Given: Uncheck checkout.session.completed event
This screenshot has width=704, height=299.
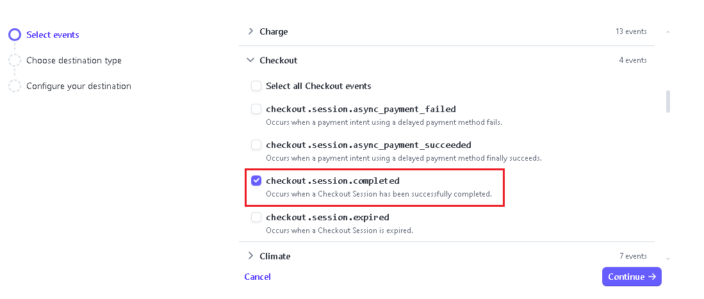Looking at the screenshot, I should 256,181.
